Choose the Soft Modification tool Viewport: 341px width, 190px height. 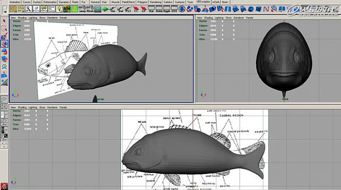click(4, 75)
